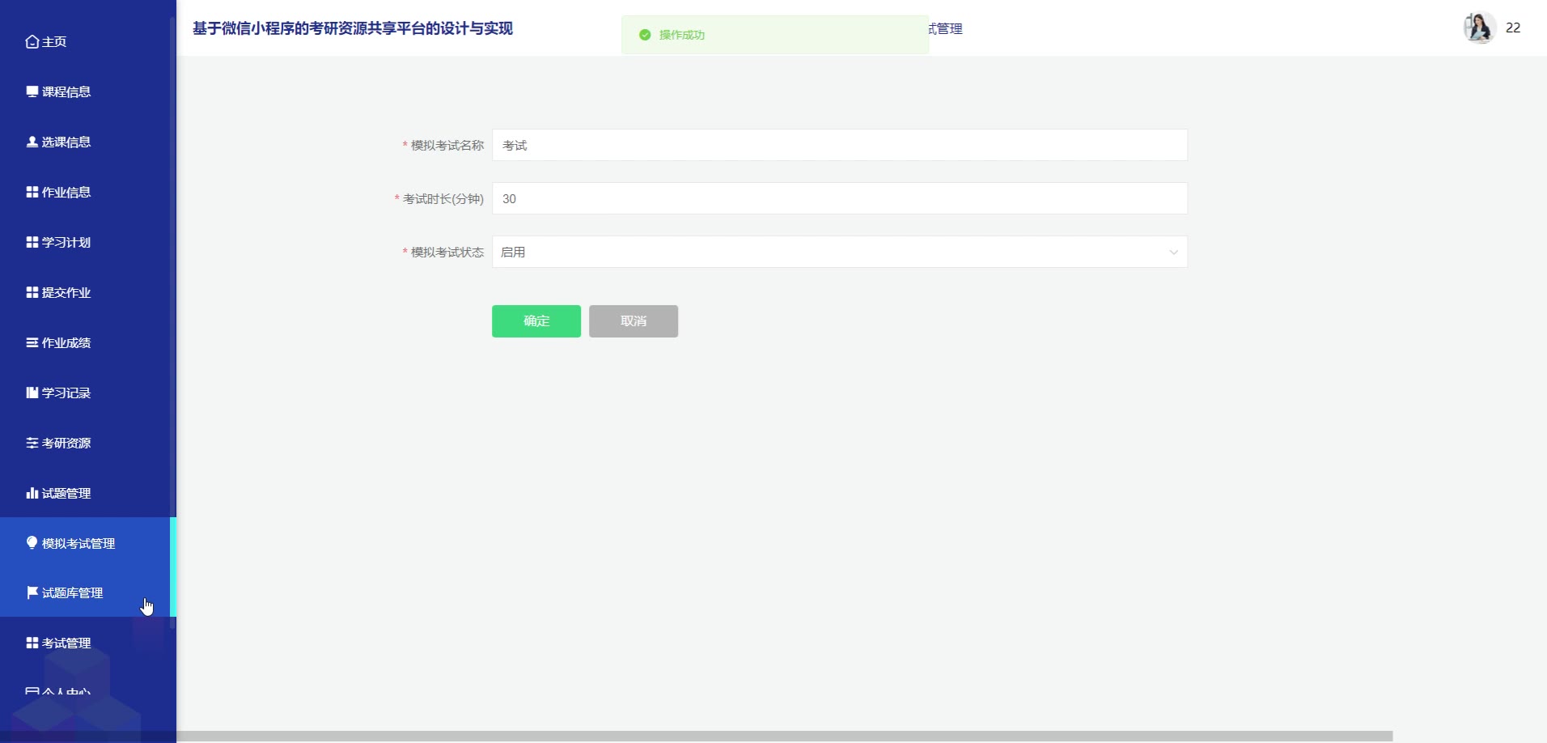Viewport: 1547px width, 743px height.
Task: Focus the 考试时长(分钟) input field
Action: pyautogui.click(x=840, y=198)
